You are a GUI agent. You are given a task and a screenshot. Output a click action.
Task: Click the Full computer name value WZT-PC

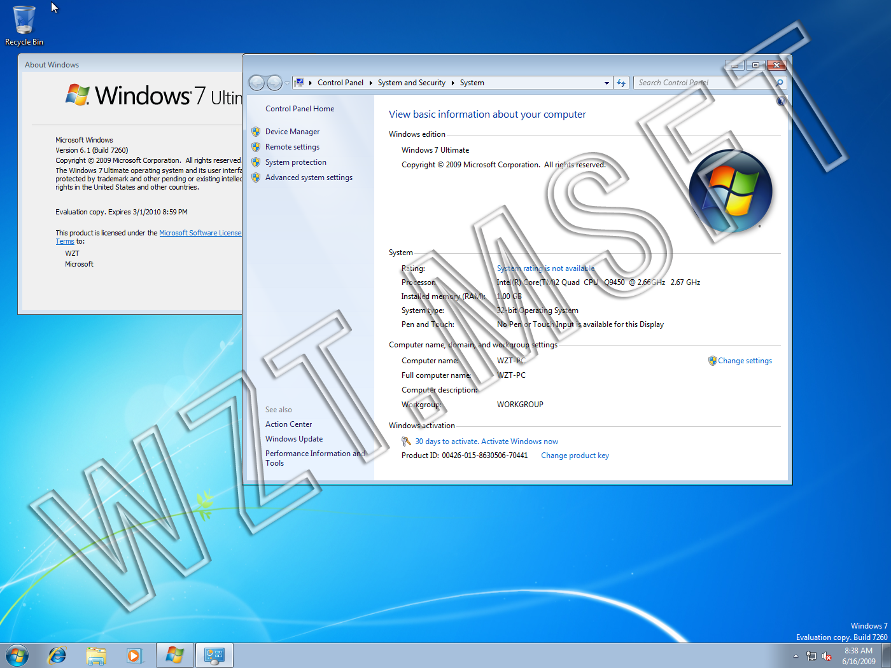point(511,375)
